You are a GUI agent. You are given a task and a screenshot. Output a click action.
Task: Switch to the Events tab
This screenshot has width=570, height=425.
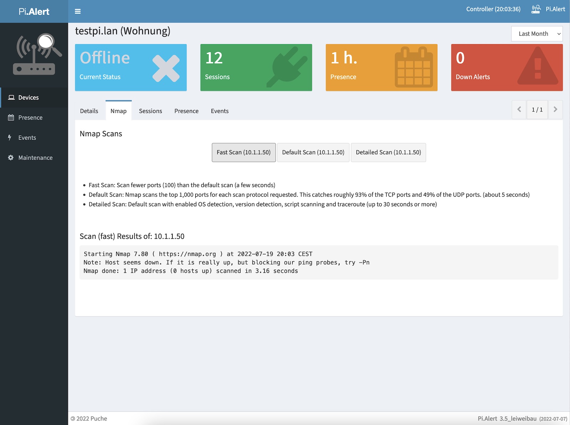click(219, 111)
